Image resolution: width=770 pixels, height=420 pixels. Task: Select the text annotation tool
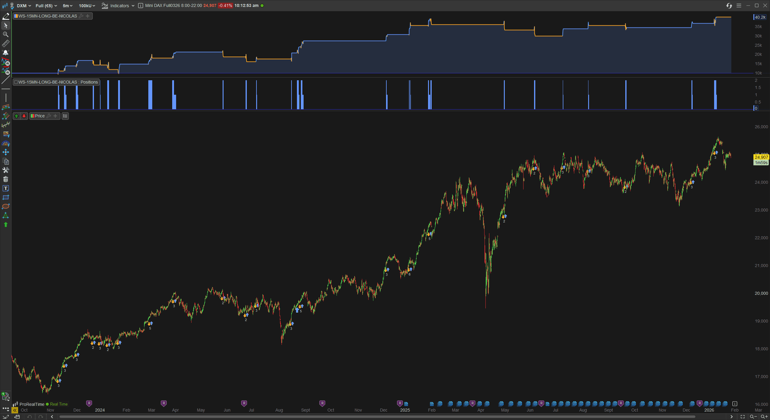pyautogui.click(x=5, y=188)
